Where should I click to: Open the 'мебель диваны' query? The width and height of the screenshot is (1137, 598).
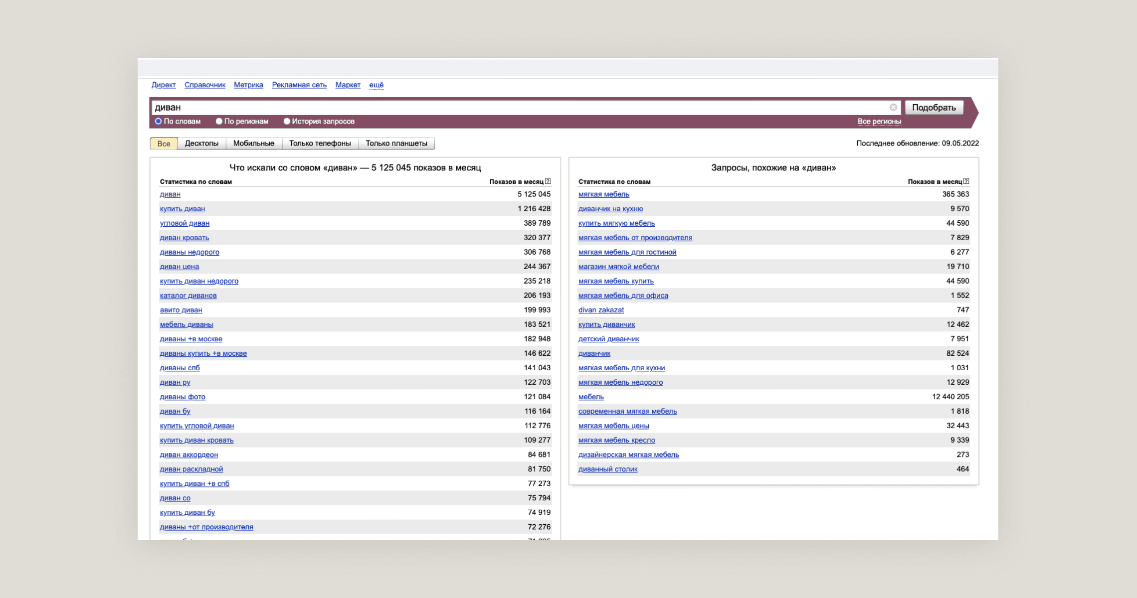pyautogui.click(x=187, y=324)
